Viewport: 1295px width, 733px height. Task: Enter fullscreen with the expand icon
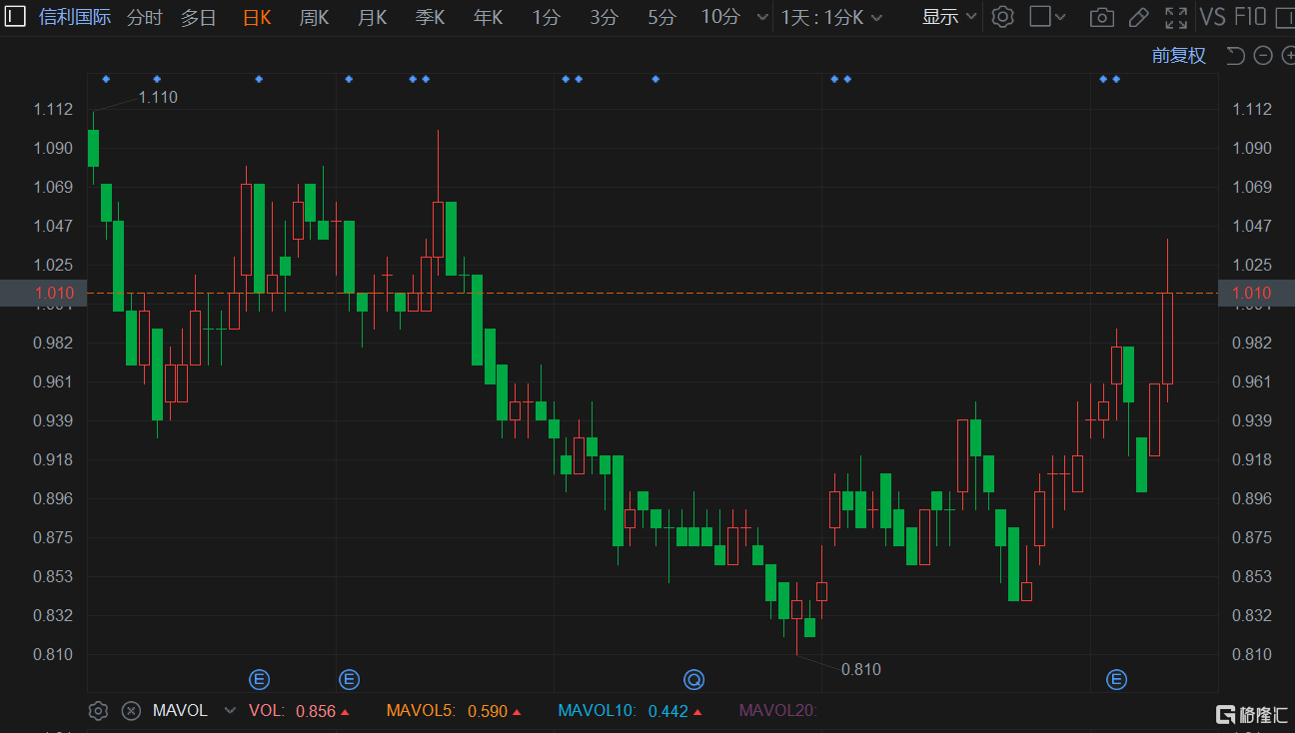[x=1176, y=16]
